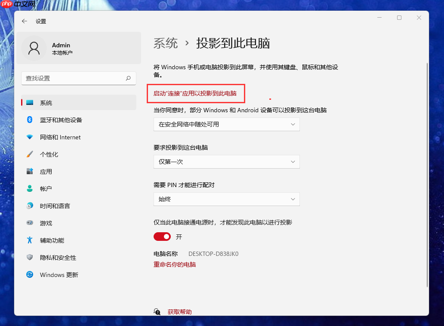Open the PIN requirement dropdown showing 始终
Image resolution: width=444 pixels, height=326 pixels.
(227, 199)
